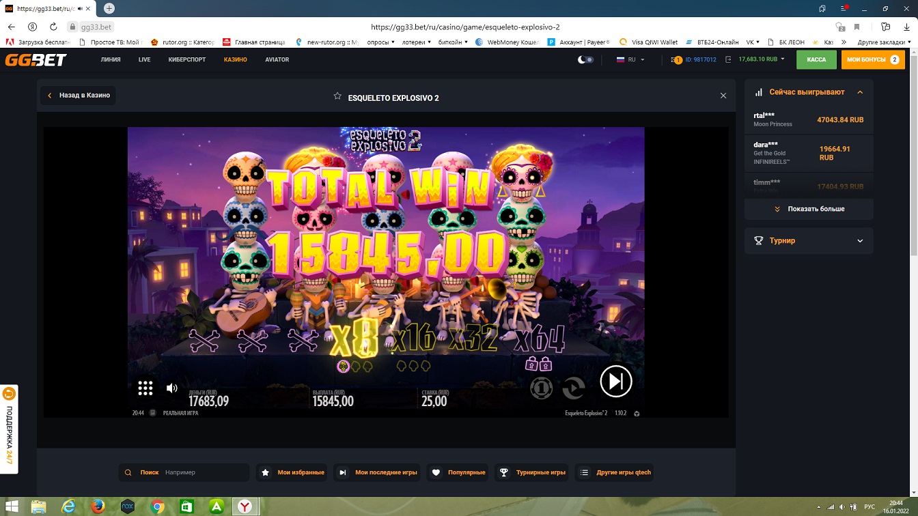Start autoplay spins in the game
Image resolution: width=918 pixels, height=516 pixels.
(574, 388)
